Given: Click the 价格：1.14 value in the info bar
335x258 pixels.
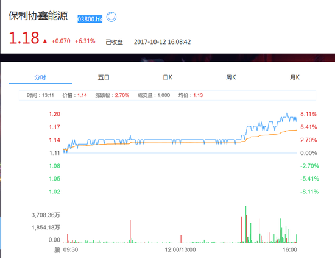Looking at the screenshot, I should pos(74,95).
